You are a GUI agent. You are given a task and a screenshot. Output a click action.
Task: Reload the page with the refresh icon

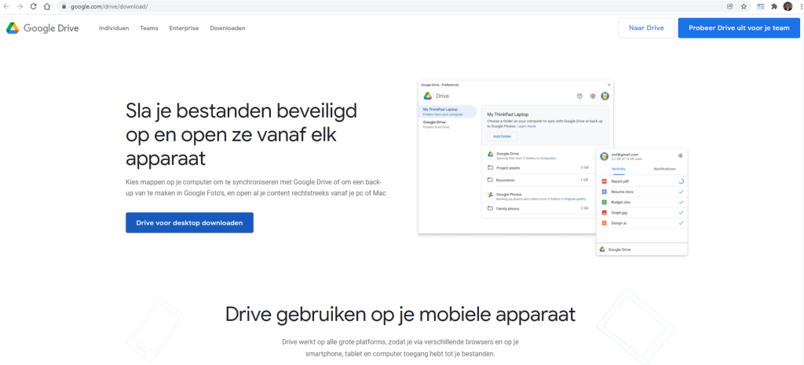click(33, 6)
